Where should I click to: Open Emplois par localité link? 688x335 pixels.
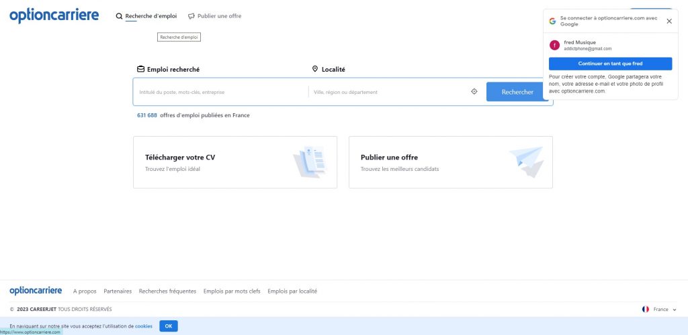click(x=292, y=291)
